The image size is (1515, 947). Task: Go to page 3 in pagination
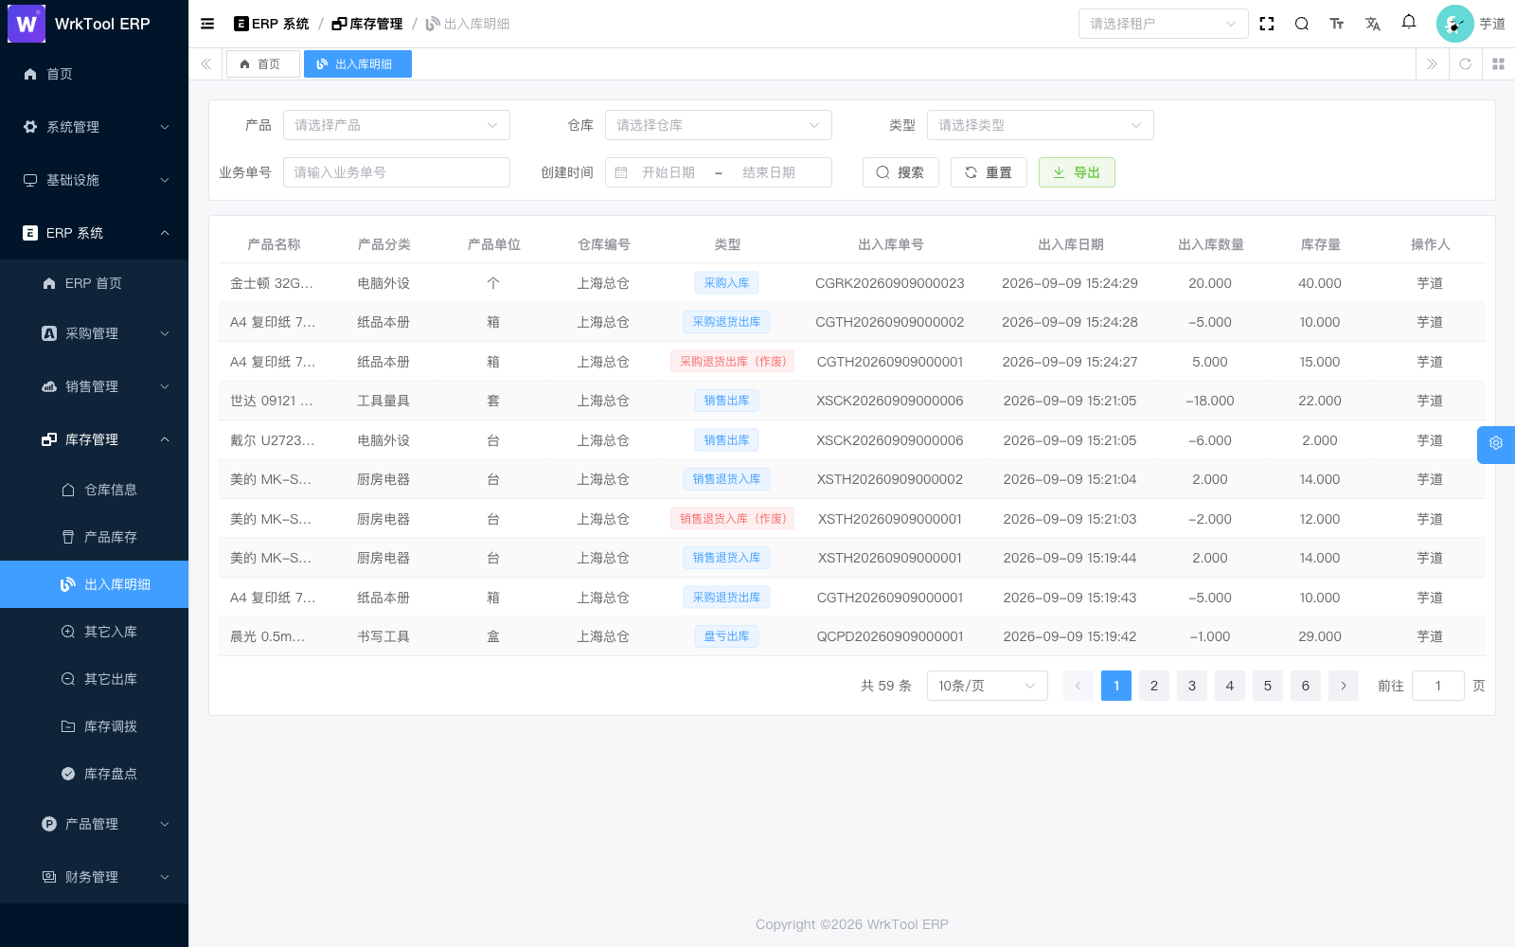(1191, 686)
